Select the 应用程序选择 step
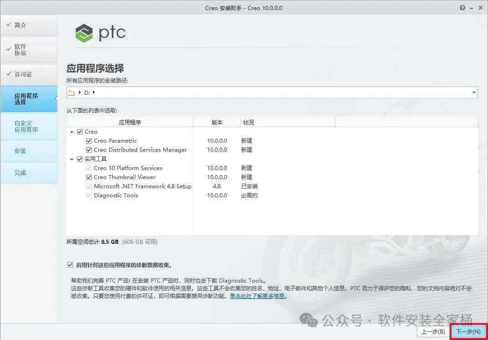The height and width of the screenshot is (340, 488). (x=29, y=99)
